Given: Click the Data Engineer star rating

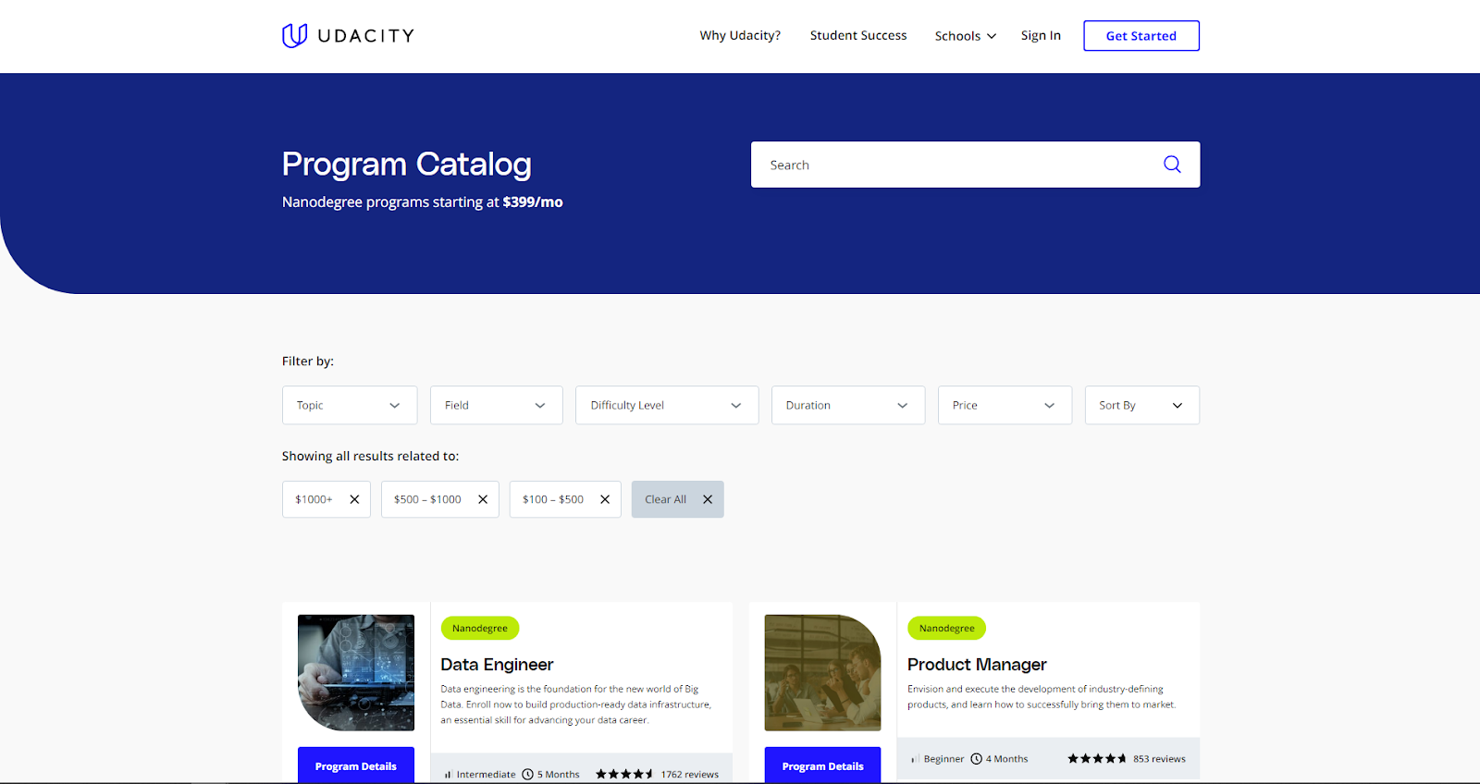Looking at the screenshot, I should pyautogui.click(x=624, y=774).
